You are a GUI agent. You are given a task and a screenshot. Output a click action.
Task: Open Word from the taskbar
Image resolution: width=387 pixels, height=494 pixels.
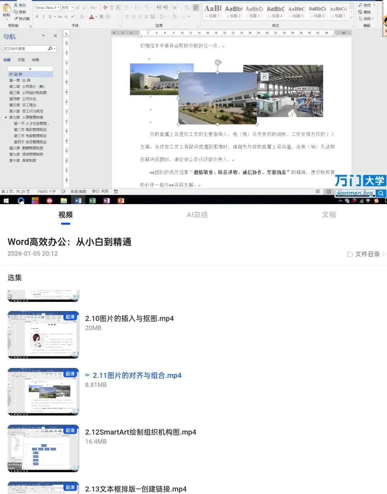(78, 201)
